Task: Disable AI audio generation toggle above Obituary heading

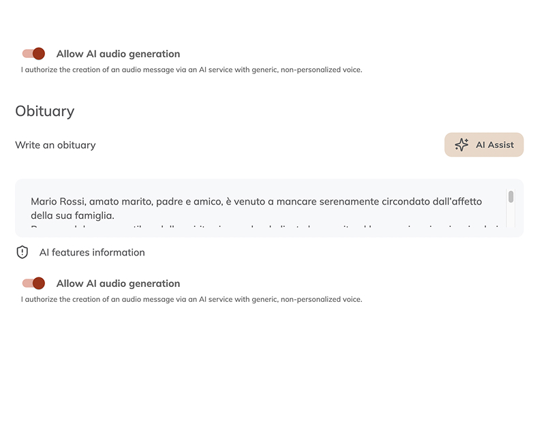Action: coord(33,54)
